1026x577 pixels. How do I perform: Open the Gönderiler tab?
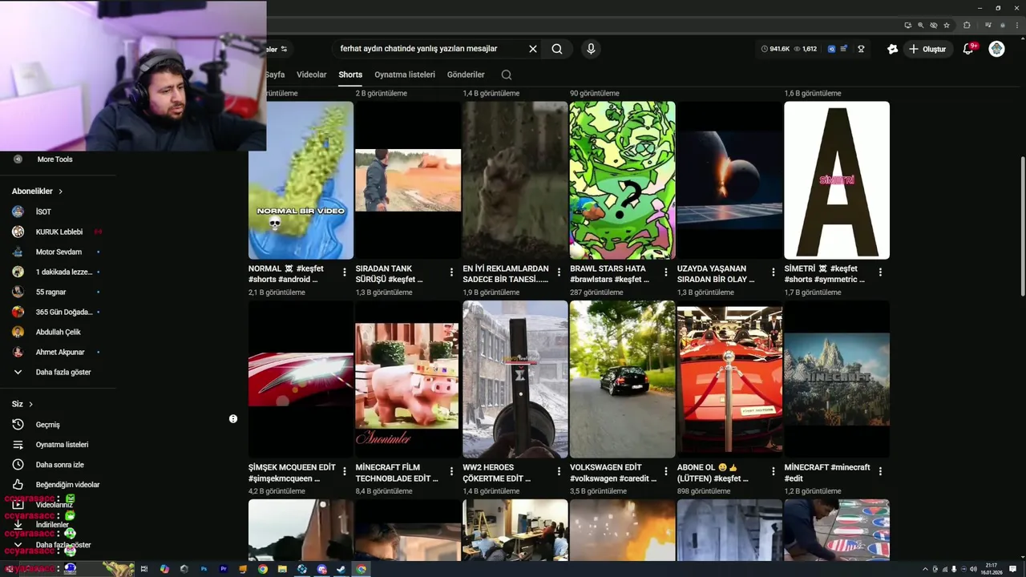click(x=466, y=75)
